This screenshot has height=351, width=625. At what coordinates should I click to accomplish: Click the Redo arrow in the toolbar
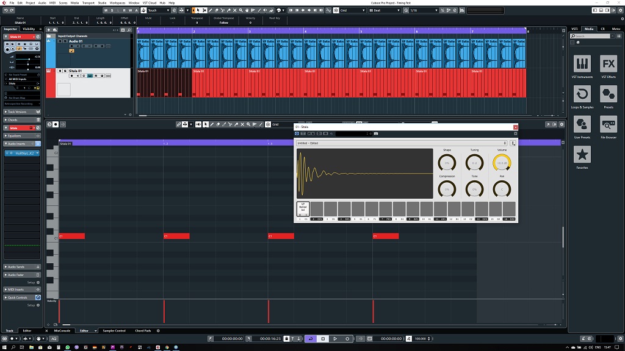[x=12, y=10]
